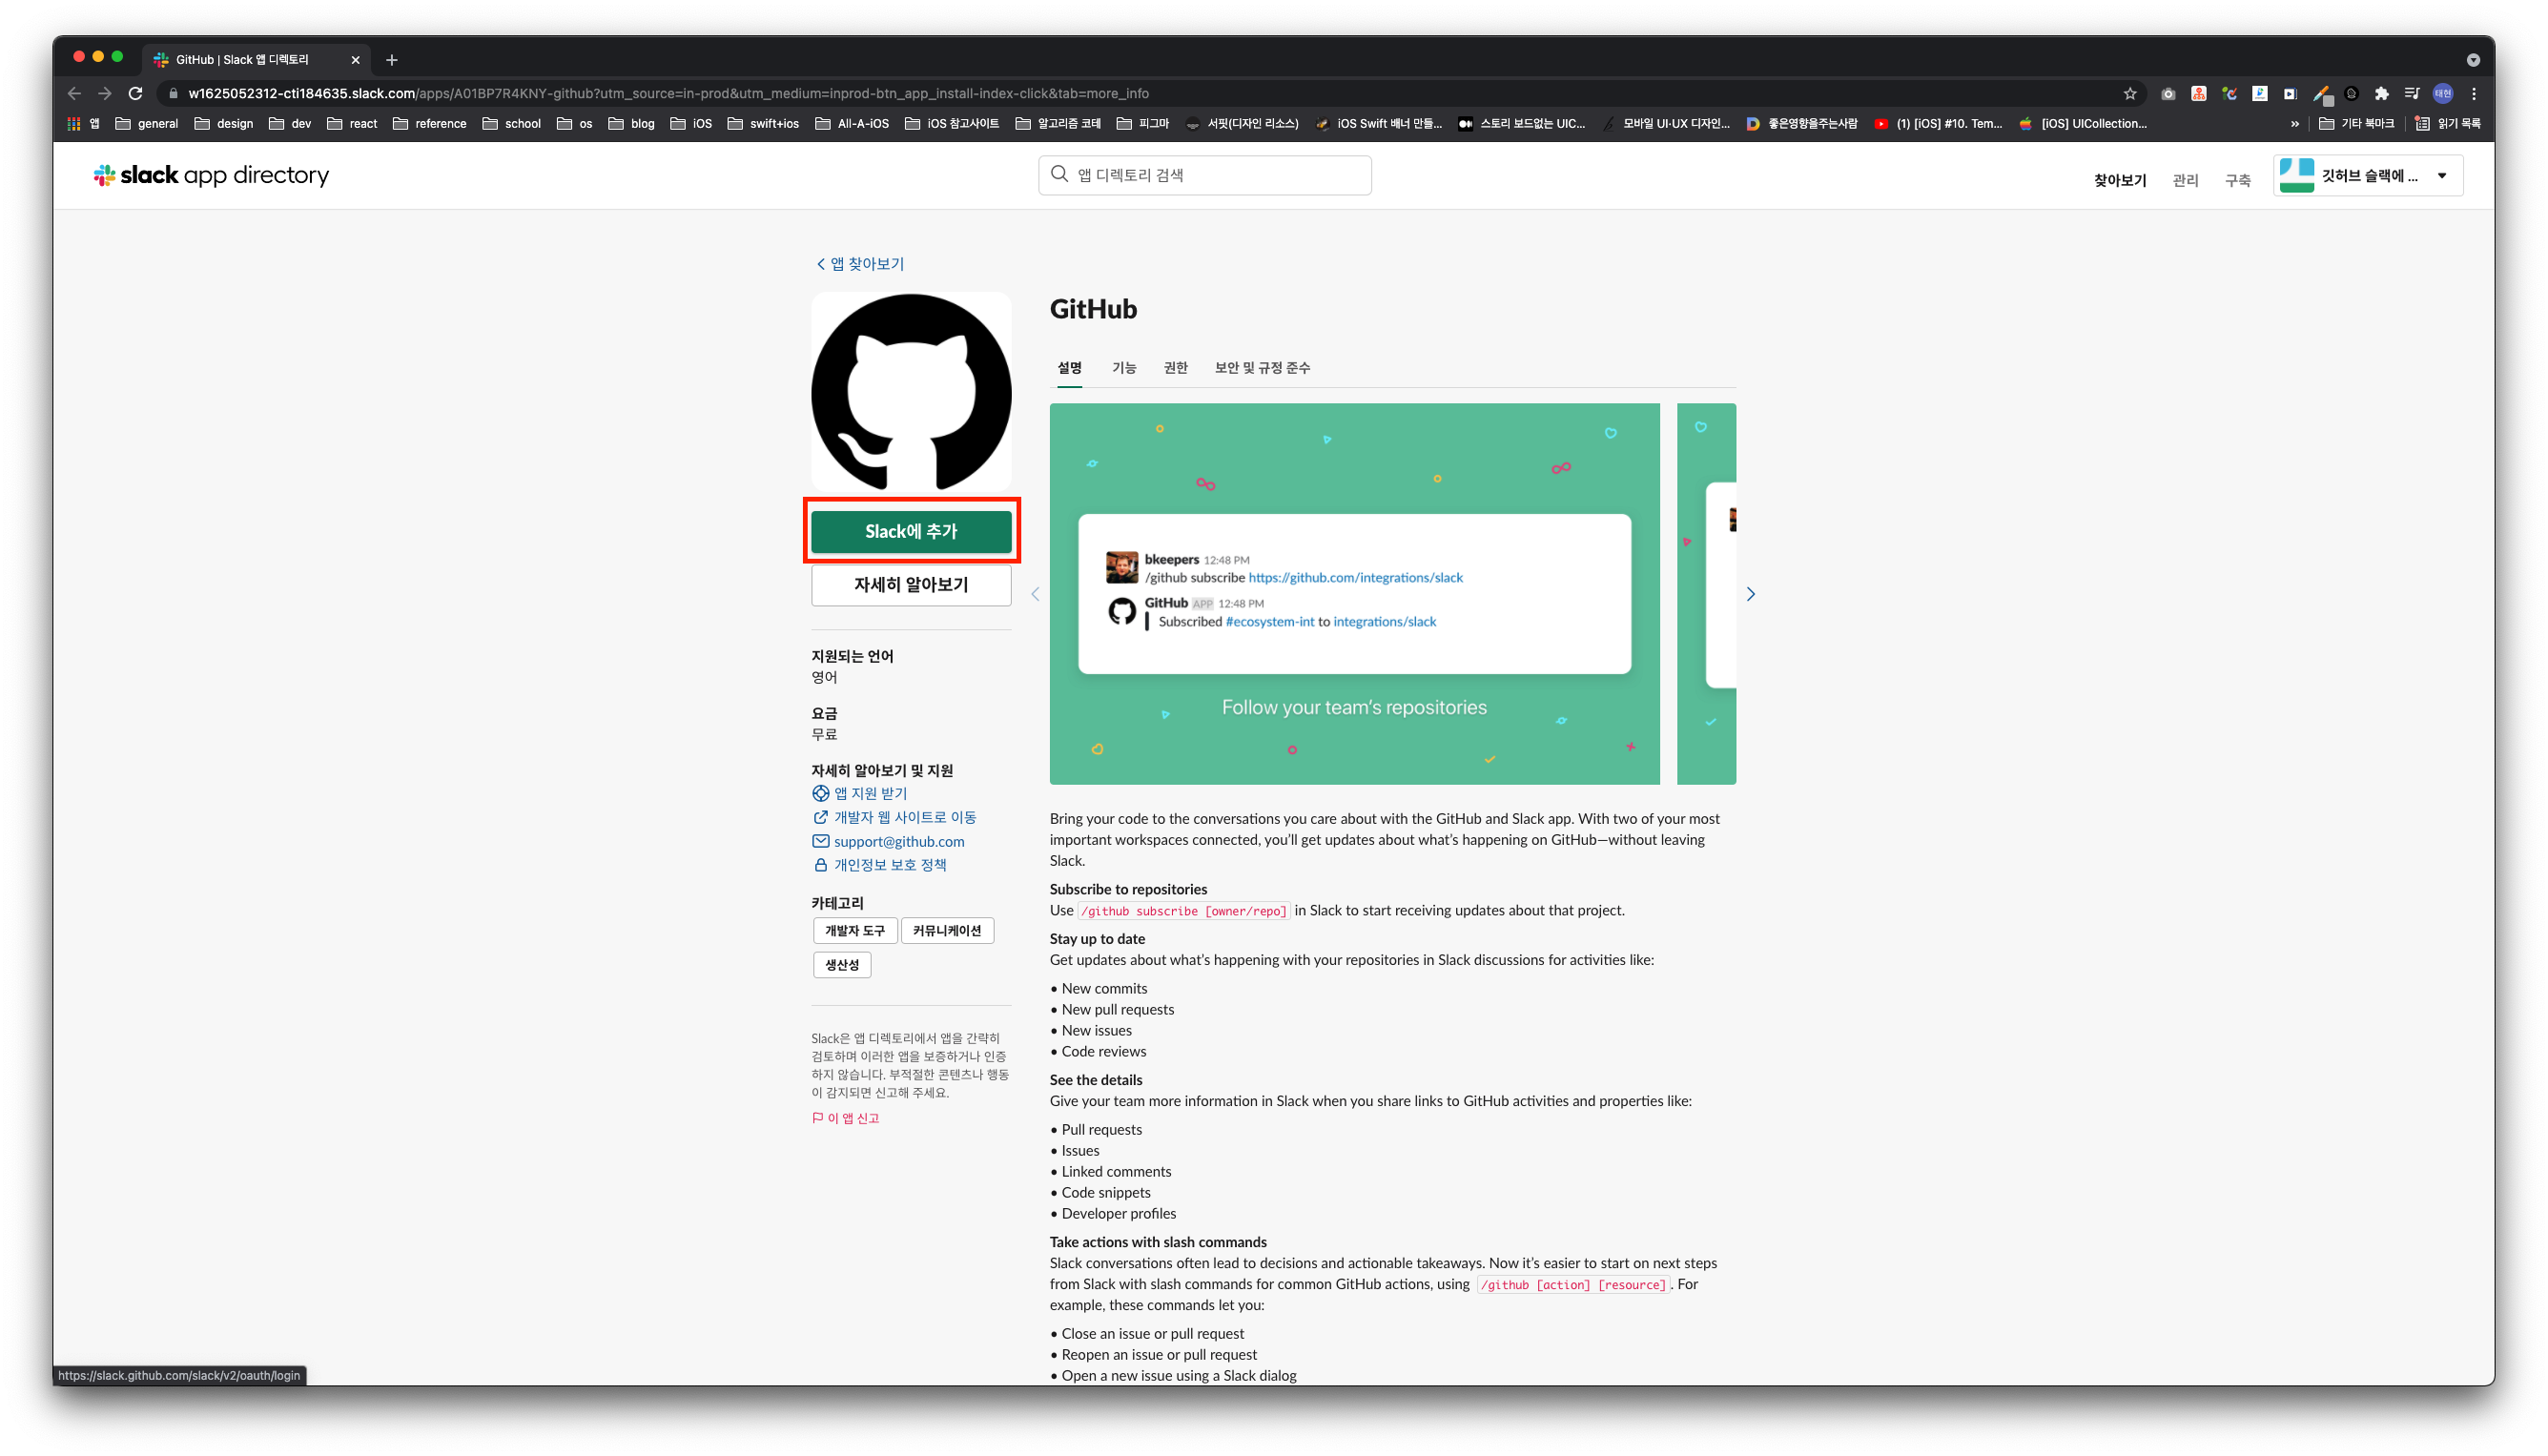This screenshot has height=1456, width=2548.
Task: Click the GitHub Octocat app logo
Action: pos(911,392)
